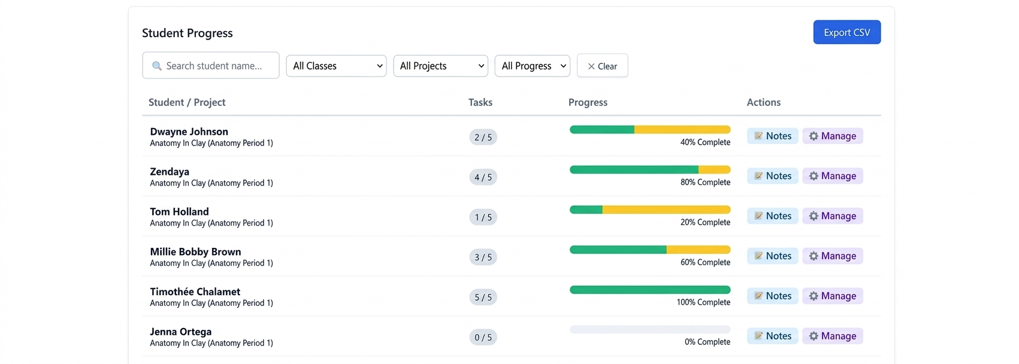Click the X icon in Clear button

click(x=591, y=66)
